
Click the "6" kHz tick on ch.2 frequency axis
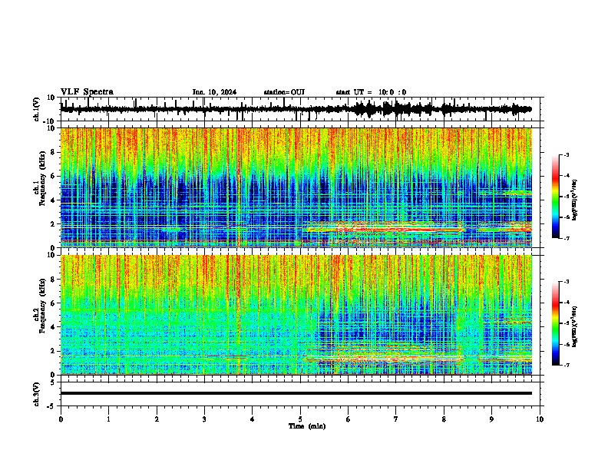[x=53, y=303]
